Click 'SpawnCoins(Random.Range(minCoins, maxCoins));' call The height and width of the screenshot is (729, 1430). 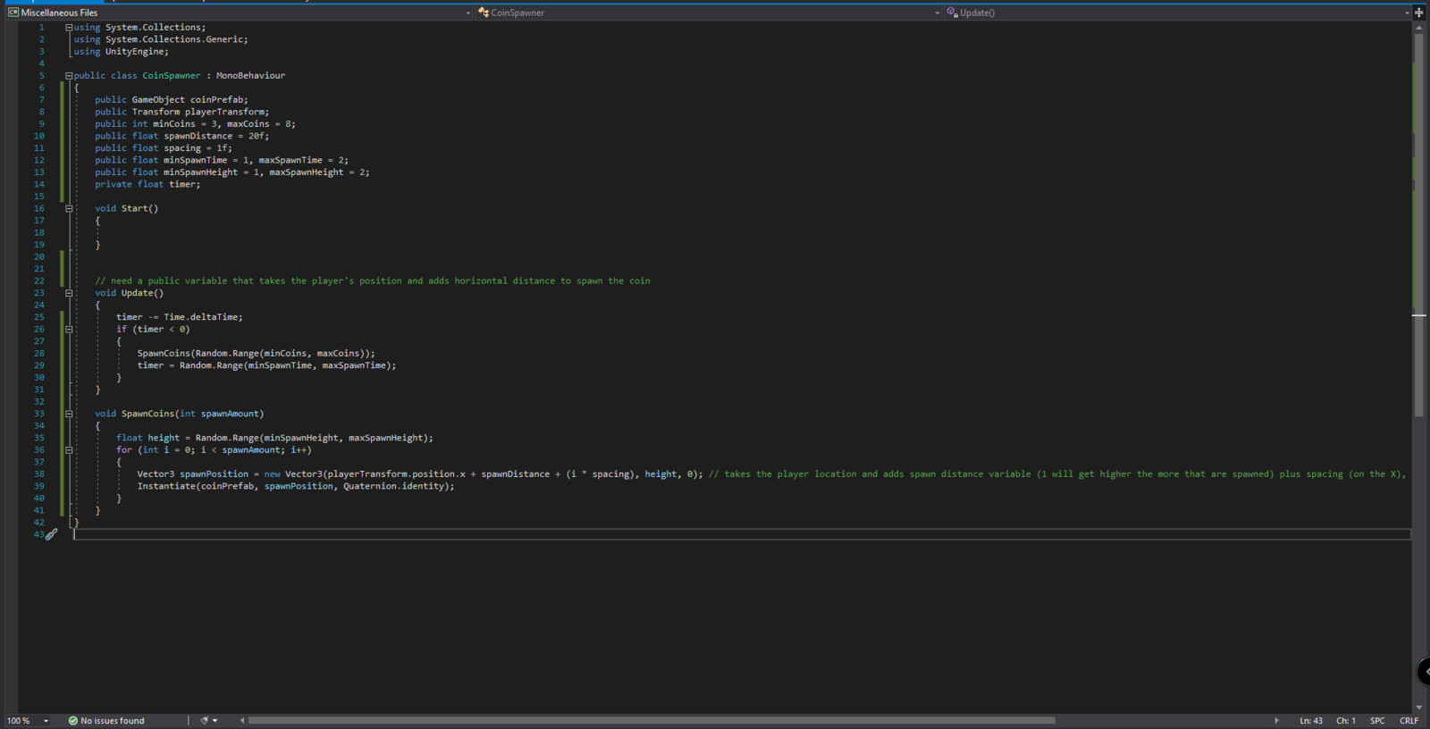pos(257,353)
